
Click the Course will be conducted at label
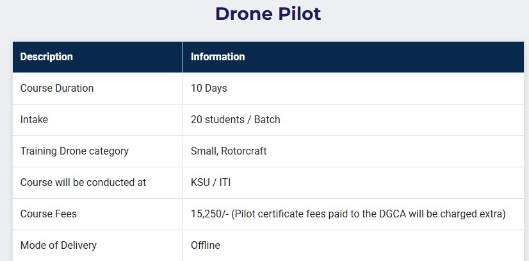click(x=83, y=183)
